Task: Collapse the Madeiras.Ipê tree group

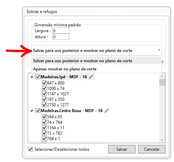Action: point(32,77)
